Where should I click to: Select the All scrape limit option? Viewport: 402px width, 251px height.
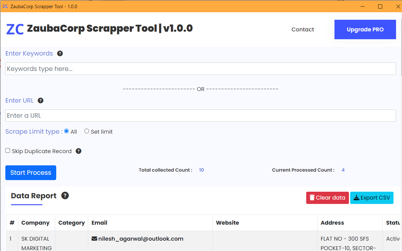[x=66, y=131]
